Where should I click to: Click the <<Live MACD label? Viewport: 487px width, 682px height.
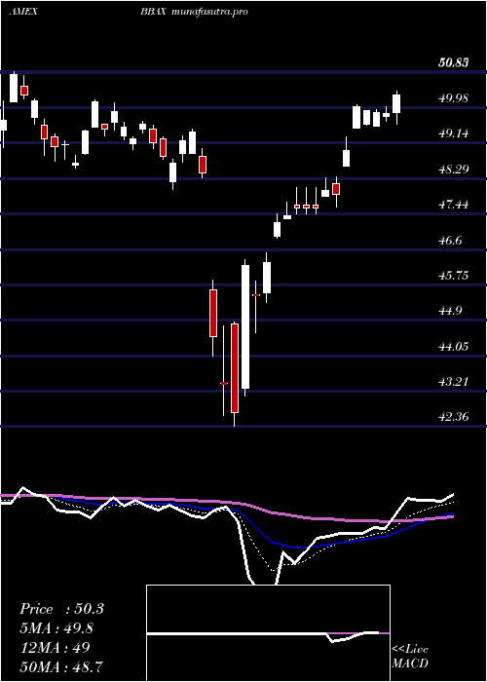(410, 657)
